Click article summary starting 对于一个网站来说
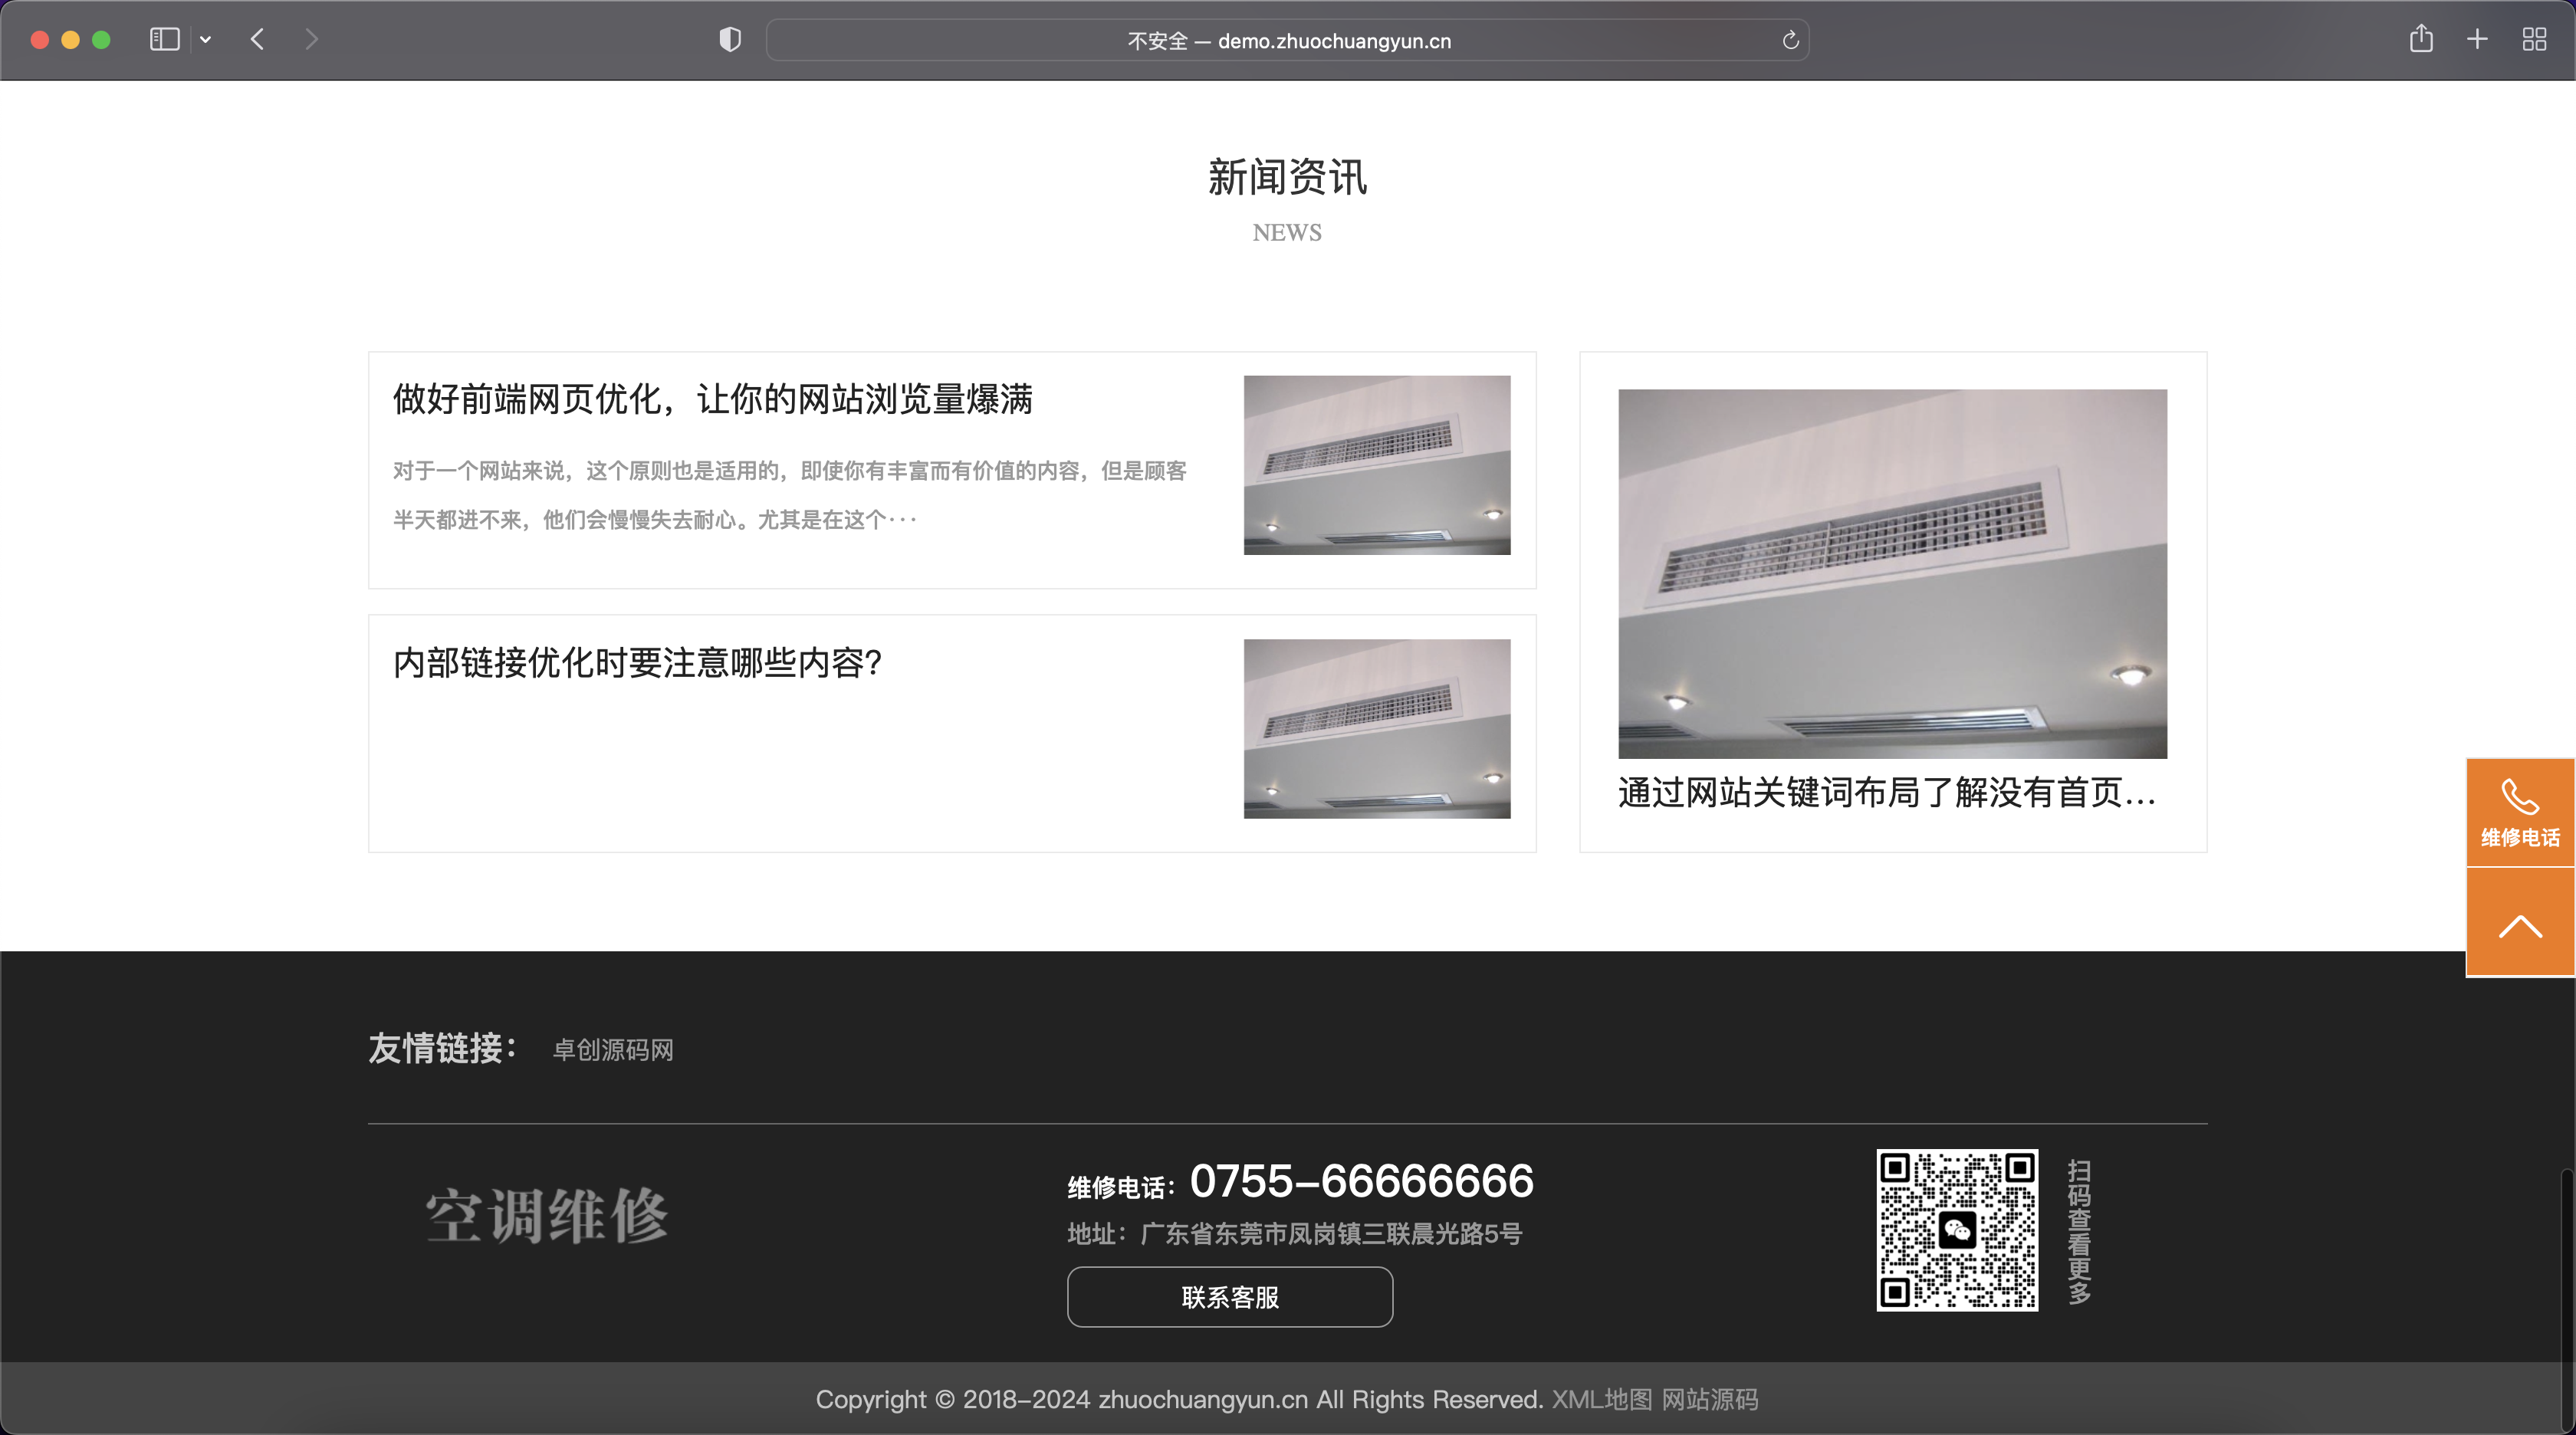This screenshot has width=2576, height=1435. pos(790,495)
